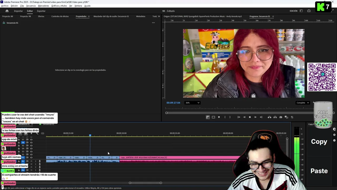Lock track V6
Screen dimensions: 337x190
(x=19, y=142)
